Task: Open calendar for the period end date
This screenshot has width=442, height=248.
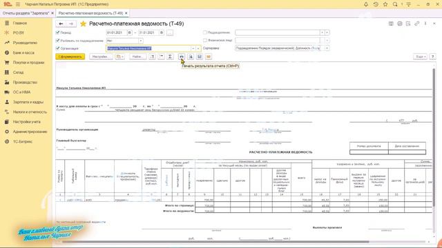Action: click(x=162, y=32)
